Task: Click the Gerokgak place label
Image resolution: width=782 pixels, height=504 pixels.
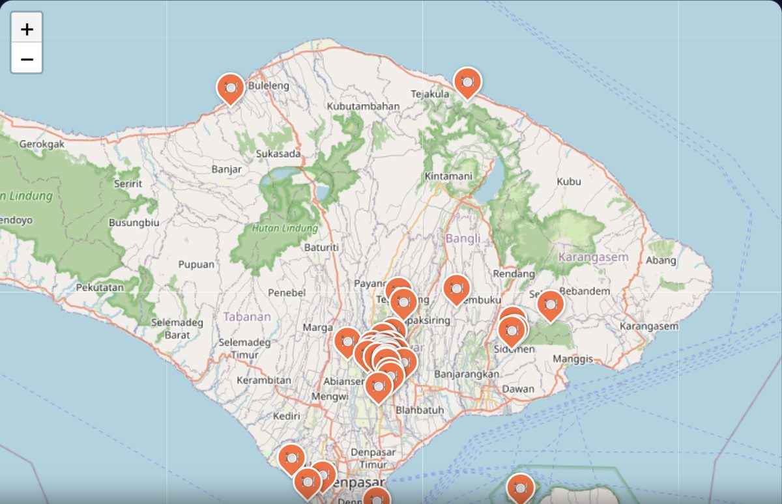Action: tap(42, 144)
